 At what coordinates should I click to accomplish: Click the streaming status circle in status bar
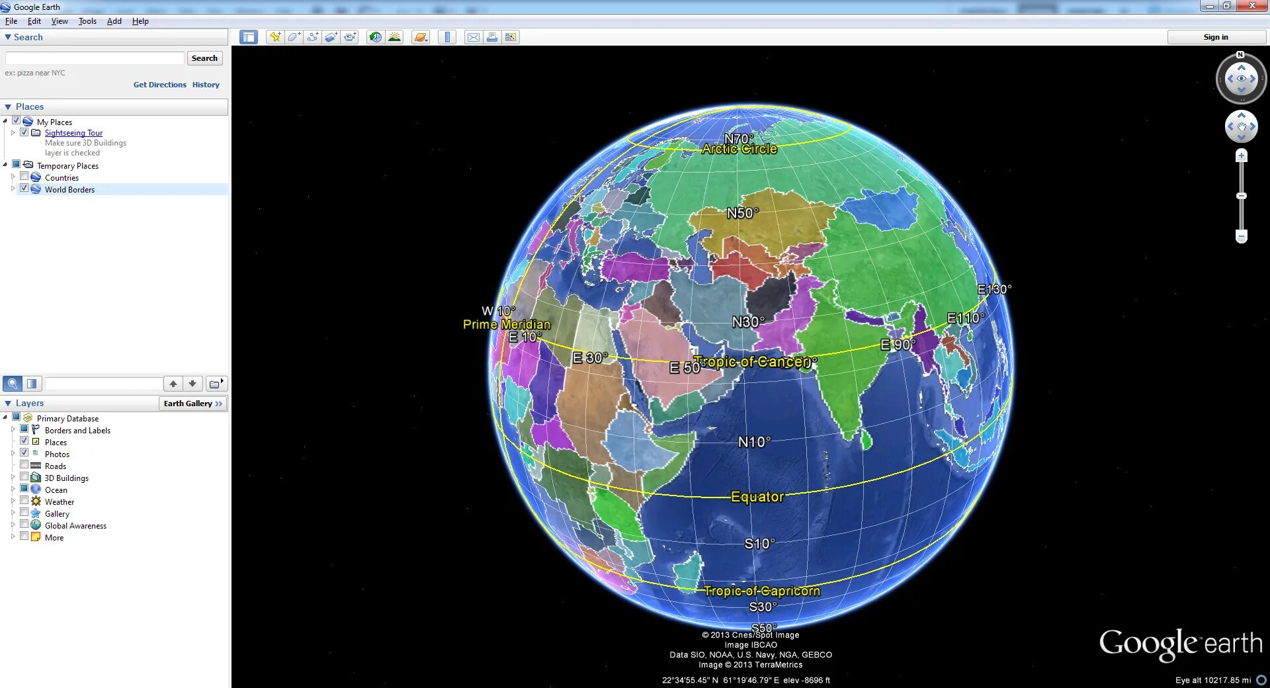[x=1261, y=679]
